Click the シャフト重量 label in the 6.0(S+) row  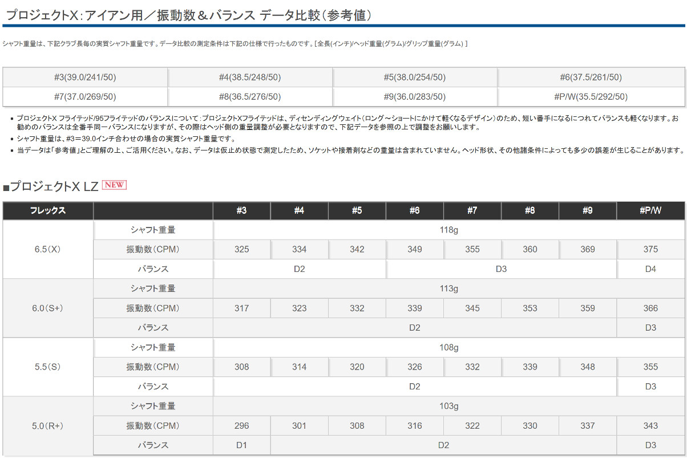tap(153, 289)
